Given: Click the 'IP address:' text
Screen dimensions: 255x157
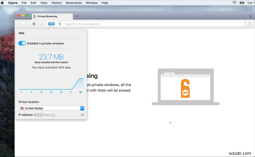Looking at the screenshot, I should pos(26,115).
